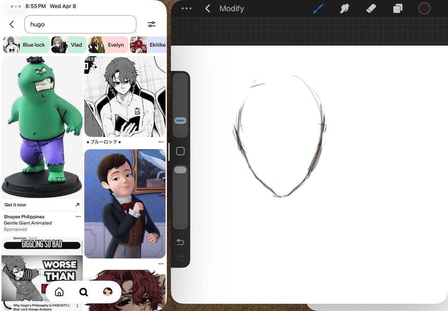Click the Why Hugo's Philosophy pin title
Image resolution: width=448 pixels, height=311 pixels.
40,307
